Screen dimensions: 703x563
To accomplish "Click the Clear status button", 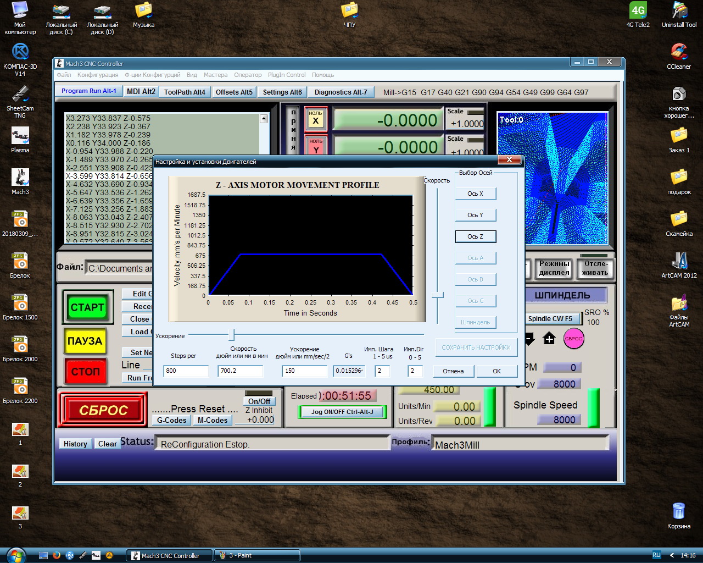I will pos(107,444).
